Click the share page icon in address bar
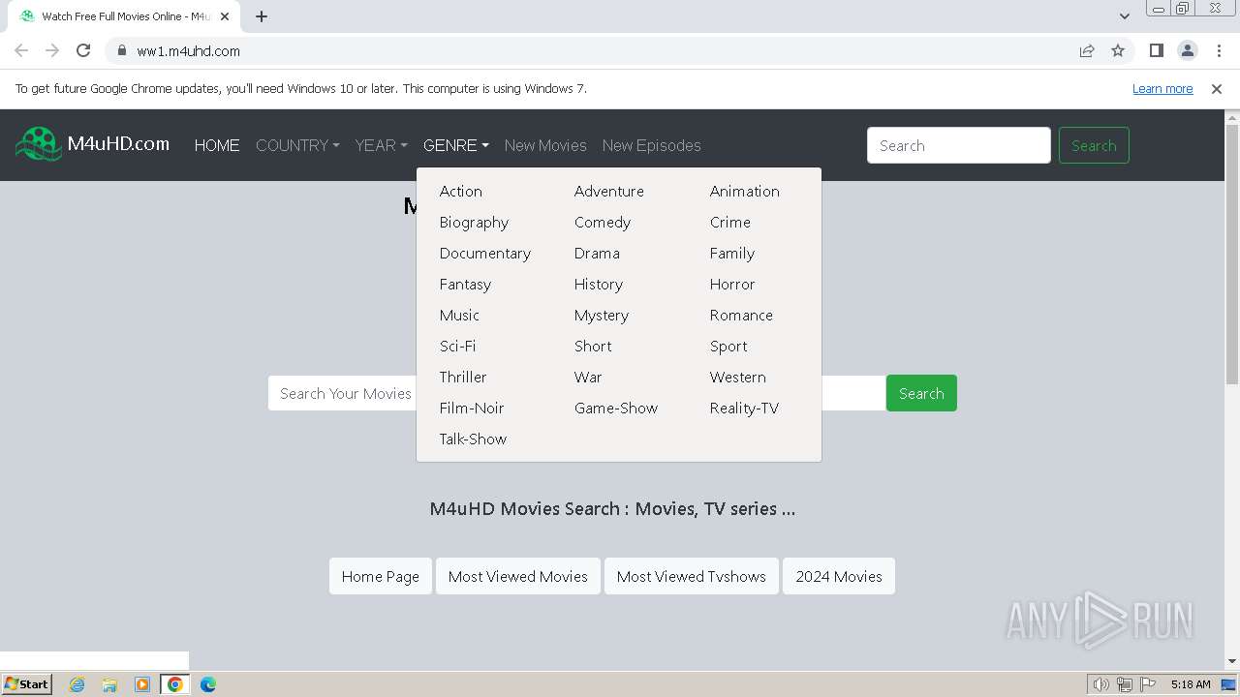1240x697 pixels. click(x=1087, y=50)
